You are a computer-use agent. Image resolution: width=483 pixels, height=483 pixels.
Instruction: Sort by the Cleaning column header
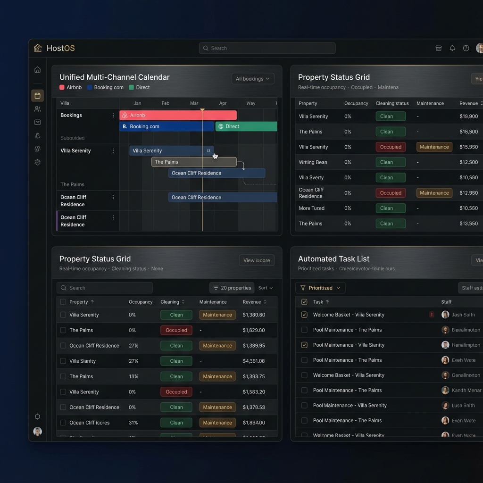click(172, 302)
